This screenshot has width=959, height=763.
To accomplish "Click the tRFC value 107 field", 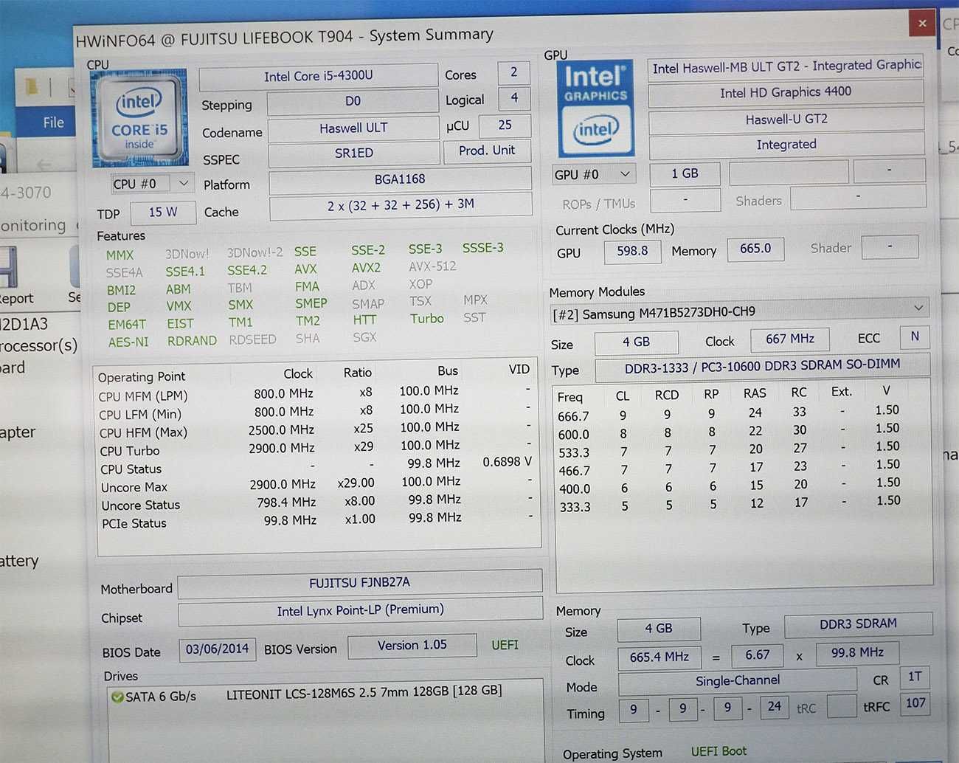I will [x=915, y=703].
